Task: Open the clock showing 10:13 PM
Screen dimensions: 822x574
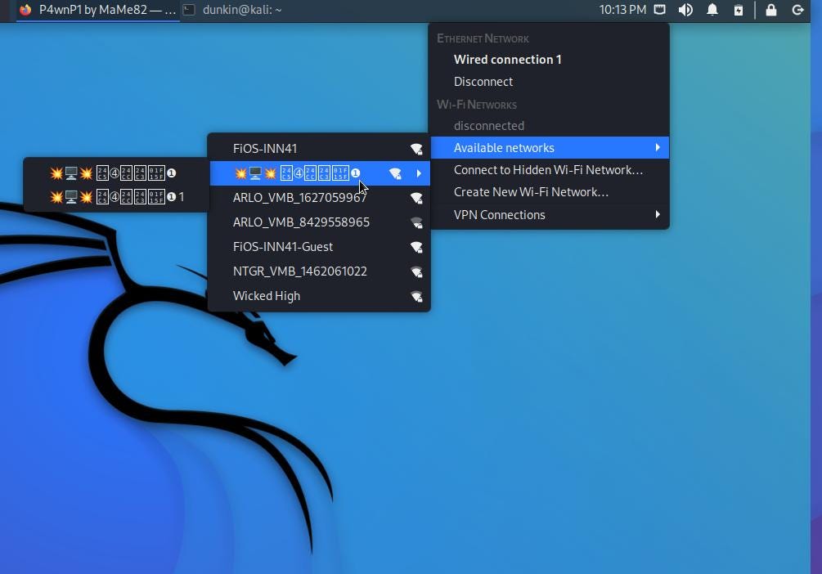Action: click(x=622, y=10)
